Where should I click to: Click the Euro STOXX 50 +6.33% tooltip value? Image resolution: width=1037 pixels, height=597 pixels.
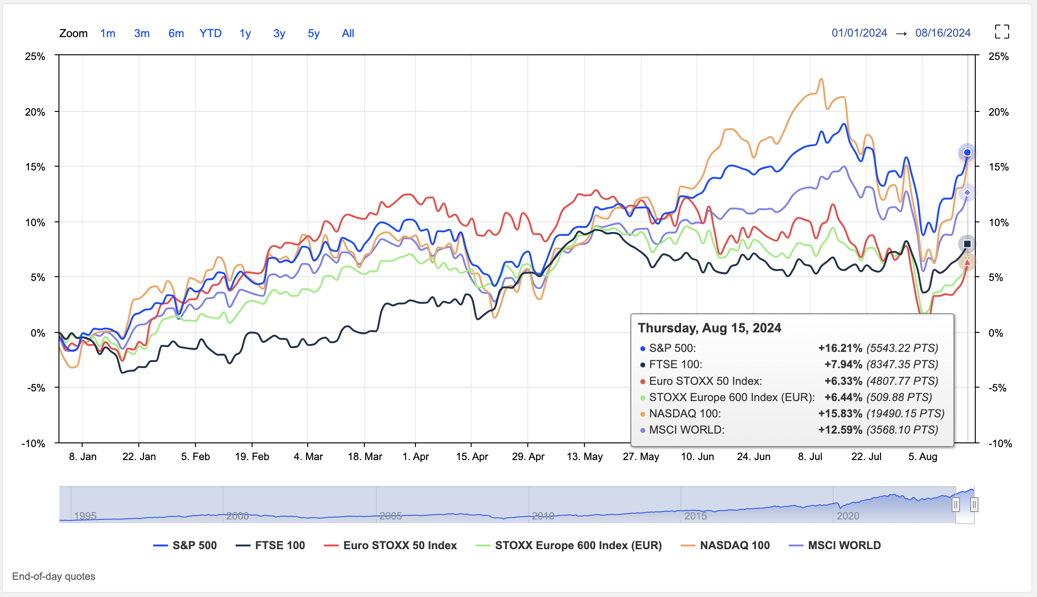coord(843,381)
